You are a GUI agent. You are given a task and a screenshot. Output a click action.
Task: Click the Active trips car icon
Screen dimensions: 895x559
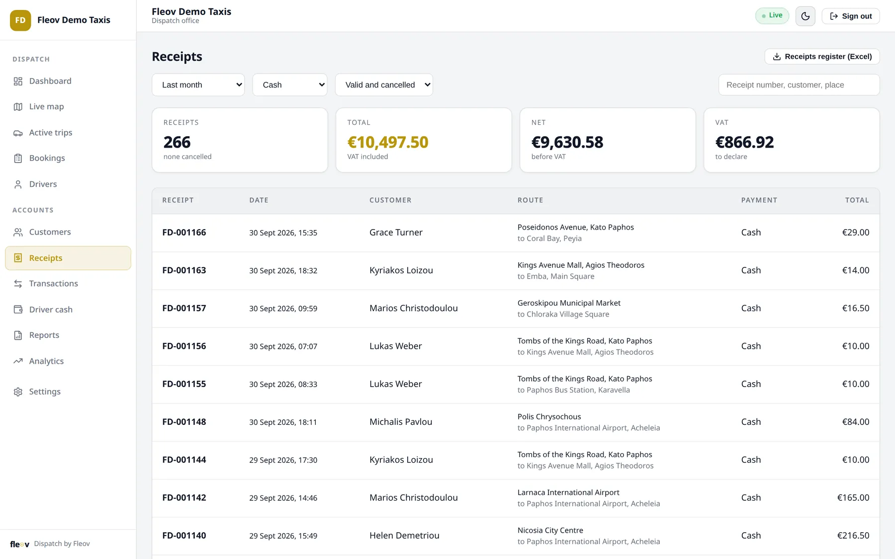click(18, 133)
